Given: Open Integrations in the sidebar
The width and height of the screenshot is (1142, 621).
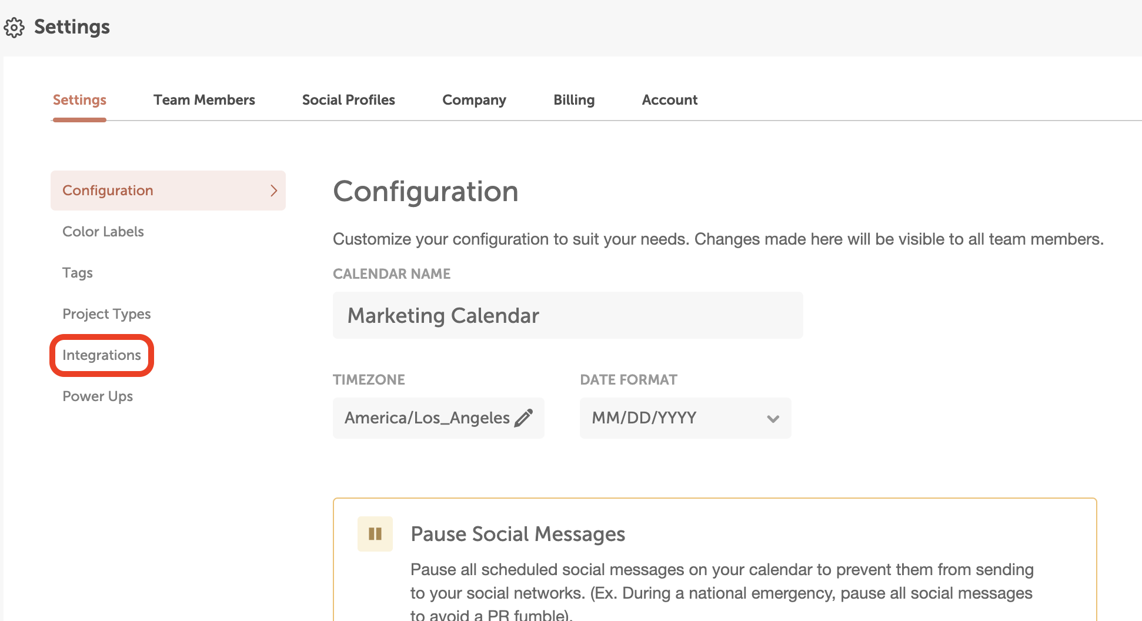Looking at the screenshot, I should point(102,355).
